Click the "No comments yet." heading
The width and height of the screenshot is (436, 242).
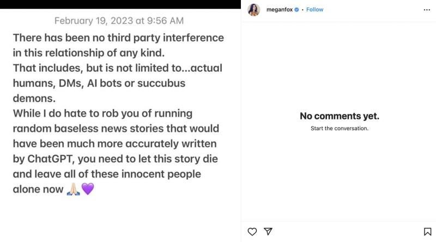[339, 116]
